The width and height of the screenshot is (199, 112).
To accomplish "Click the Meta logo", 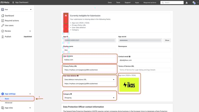I will click(x=5, y=2).
